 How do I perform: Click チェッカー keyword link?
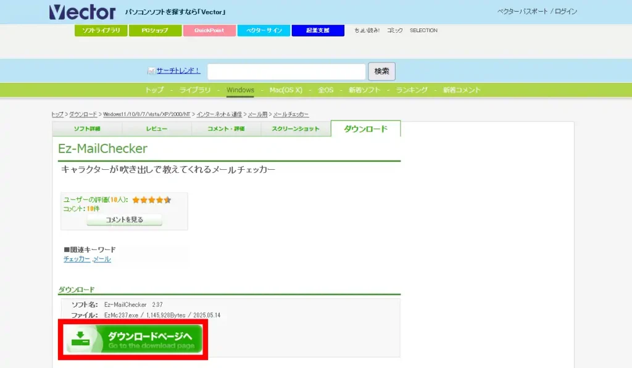point(77,259)
